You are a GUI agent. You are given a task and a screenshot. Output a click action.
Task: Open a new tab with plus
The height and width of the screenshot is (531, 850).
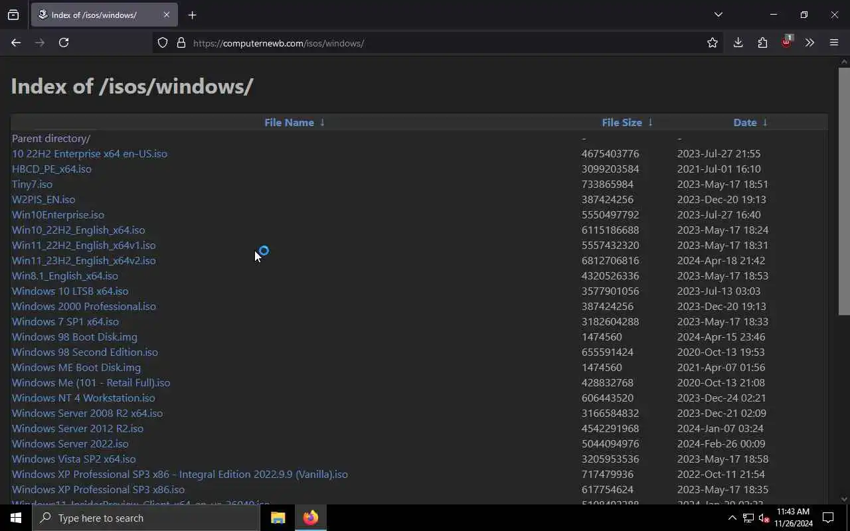click(192, 15)
